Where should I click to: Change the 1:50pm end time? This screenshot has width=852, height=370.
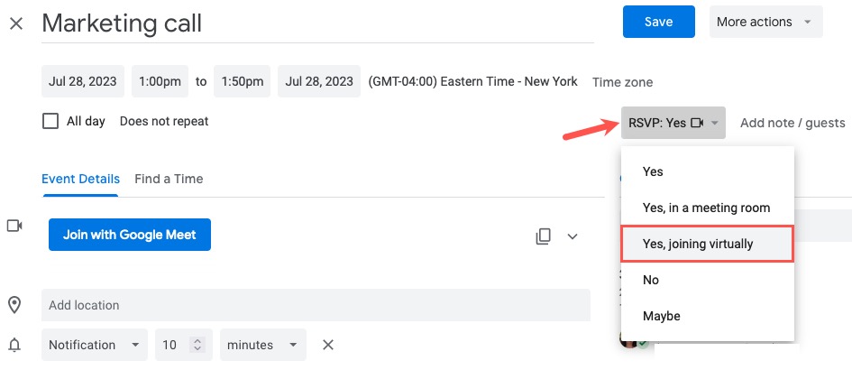pyautogui.click(x=242, y=81)
